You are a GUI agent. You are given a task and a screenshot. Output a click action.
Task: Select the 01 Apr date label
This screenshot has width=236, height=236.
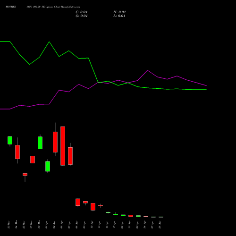coord(46,225)
